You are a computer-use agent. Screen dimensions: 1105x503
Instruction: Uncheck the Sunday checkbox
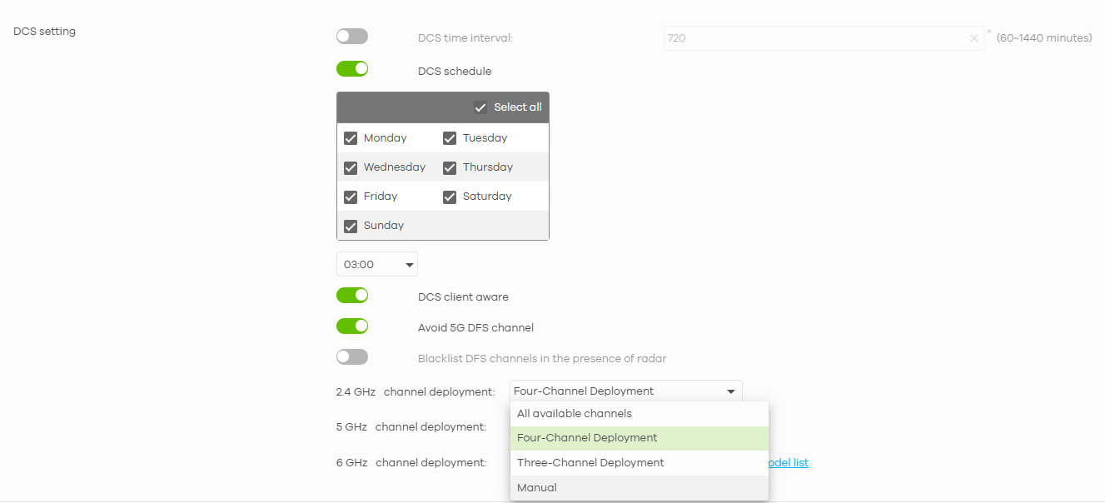[351, 226]
